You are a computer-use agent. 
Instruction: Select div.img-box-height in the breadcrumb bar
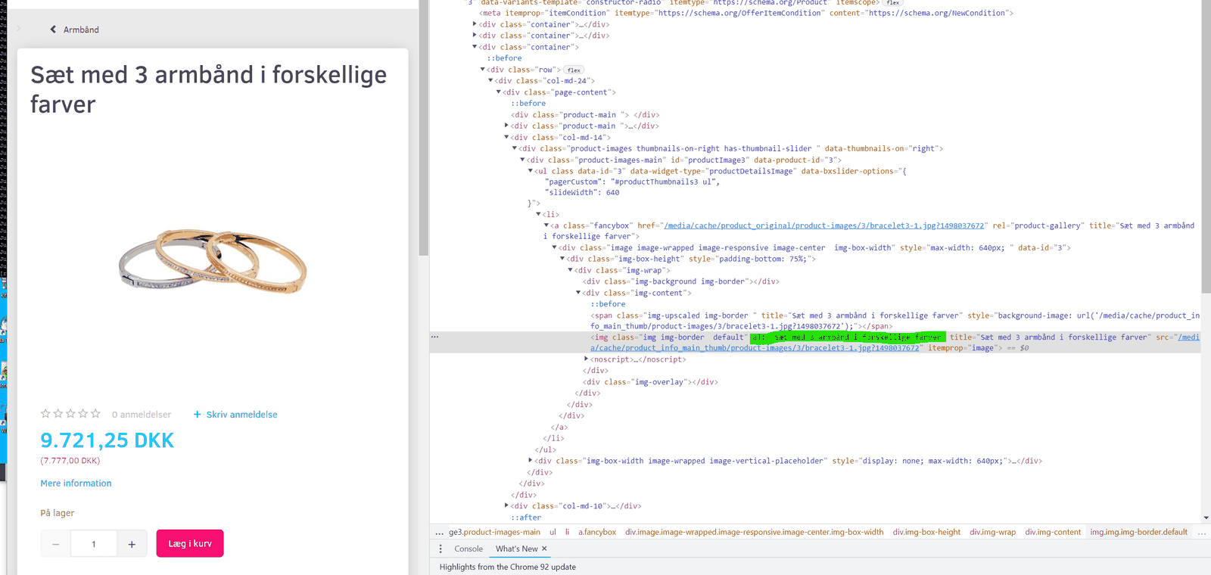coord(926,533)
